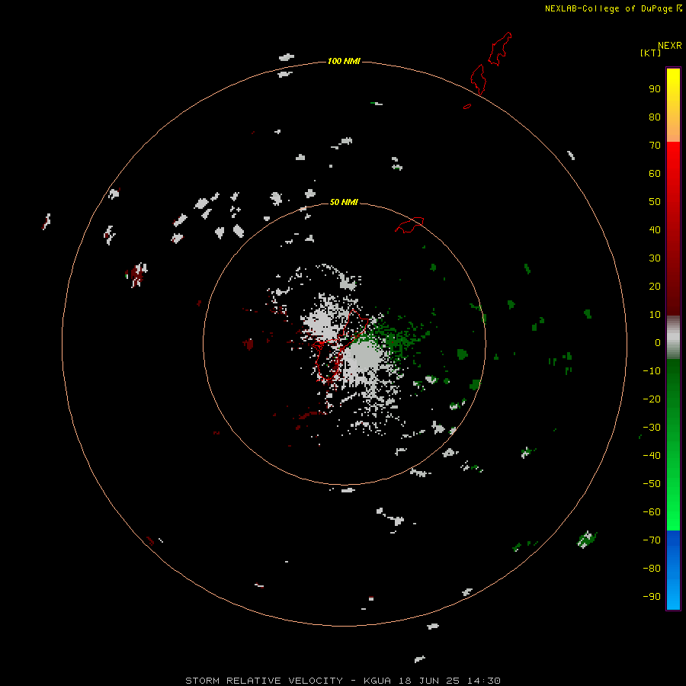The height and width of the screenshot is (686, 686).
Task: Click the 40 value on the velocity scale
Action: 655,229
